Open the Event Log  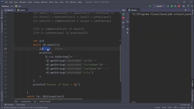[185, 105]
